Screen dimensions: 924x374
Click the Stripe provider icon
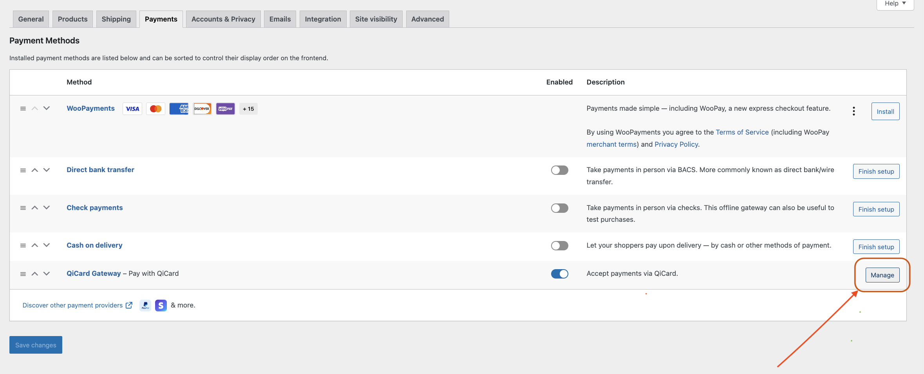click(161, 305)
